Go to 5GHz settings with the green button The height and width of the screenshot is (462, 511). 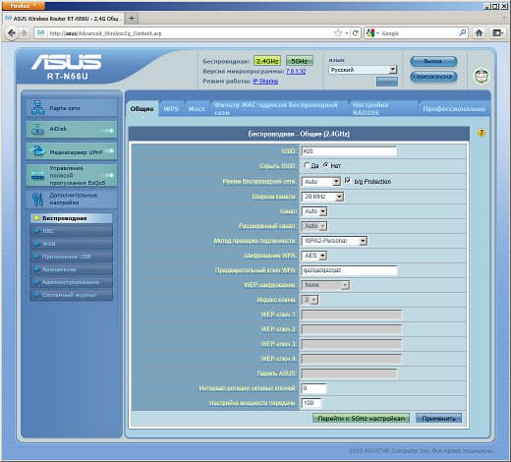tap(361, 418)
